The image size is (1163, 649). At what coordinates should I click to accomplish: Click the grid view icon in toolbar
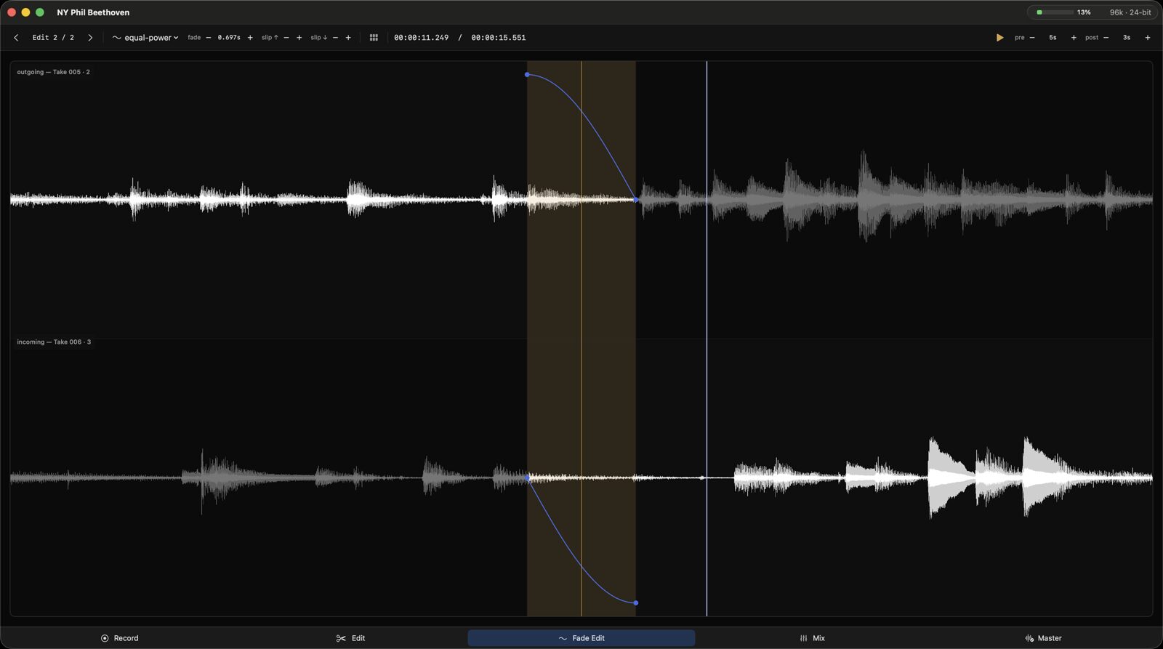coord(374,38)
